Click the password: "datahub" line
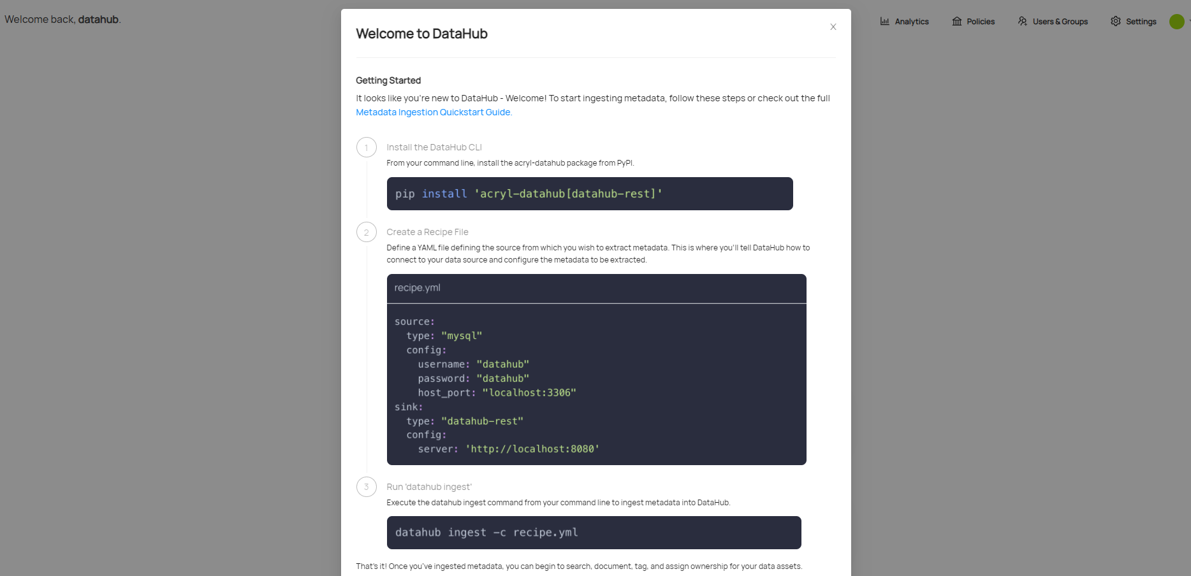Image resolution: width=1191 pixels, height=576 pixels. point(473,378)
